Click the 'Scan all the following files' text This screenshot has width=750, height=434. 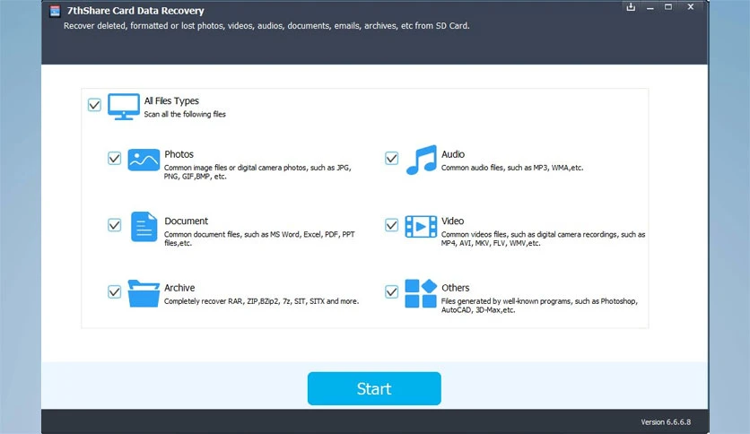click(185, 114)
